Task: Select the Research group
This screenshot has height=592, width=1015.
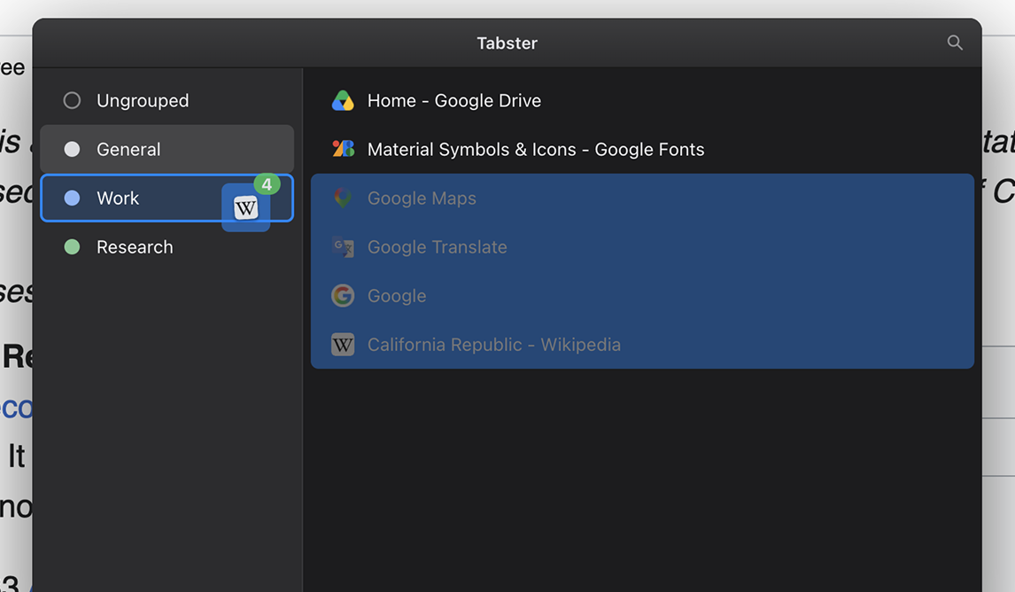Action: pos(167,246)
